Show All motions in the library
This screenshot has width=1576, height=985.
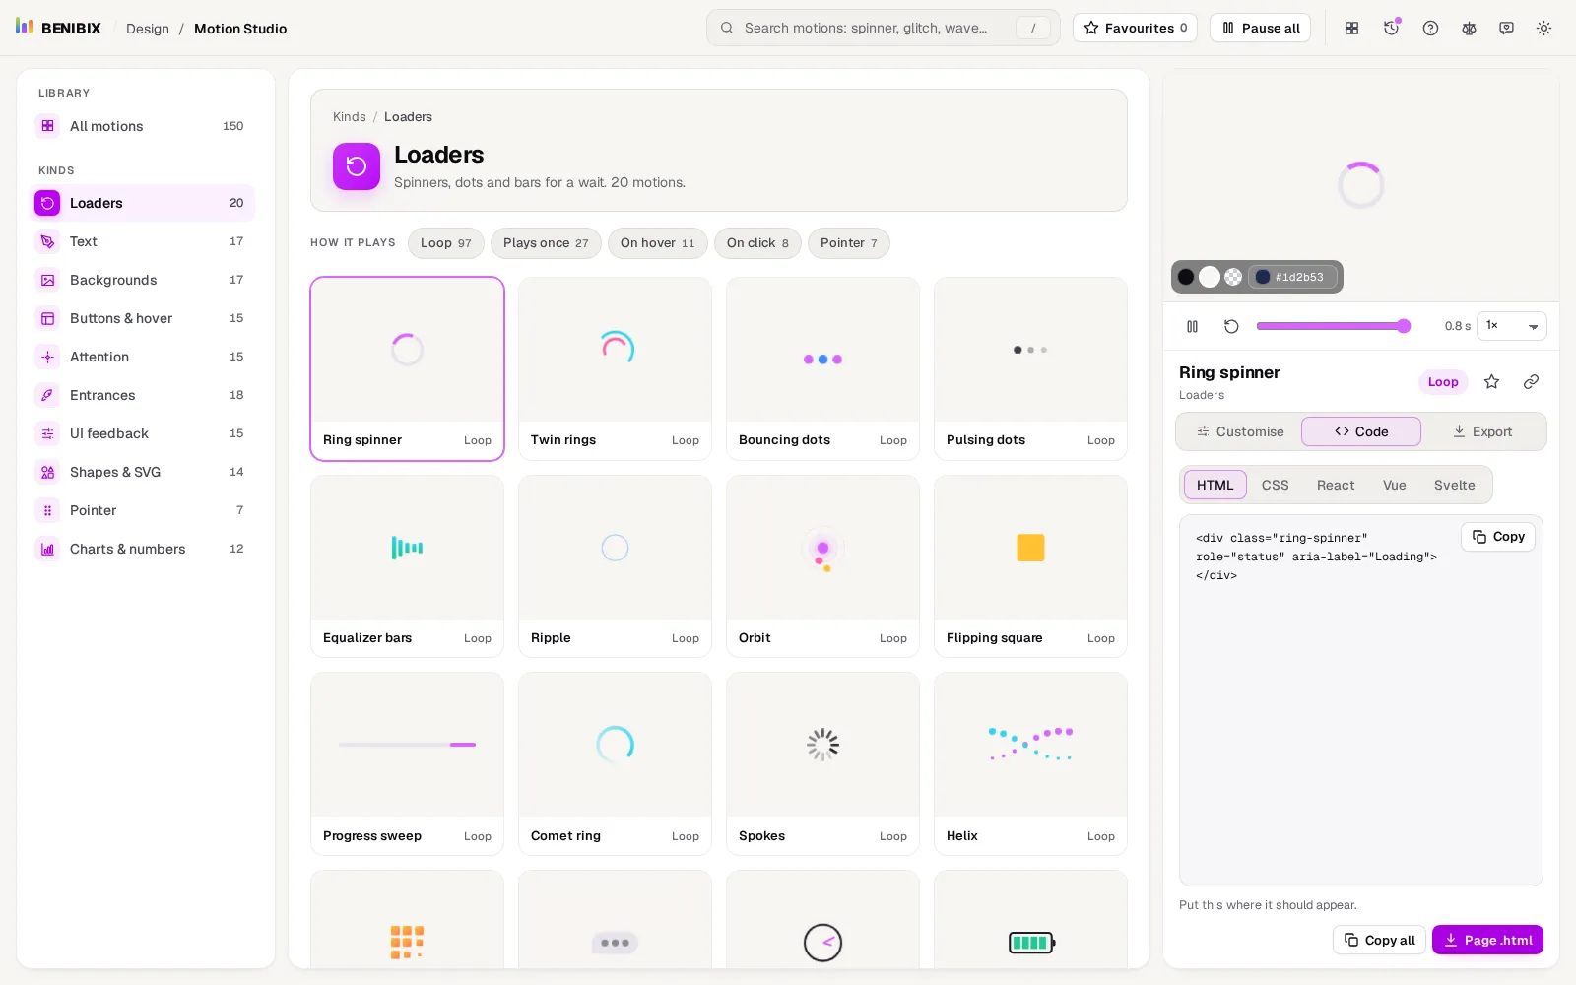[143, 126]
